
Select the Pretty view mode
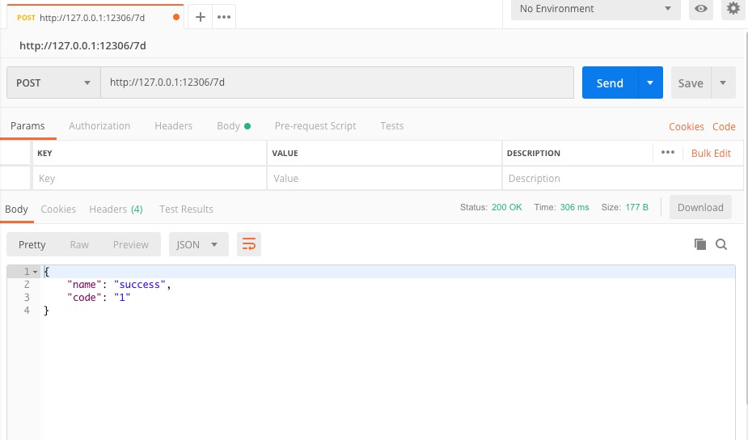point(32,244)
